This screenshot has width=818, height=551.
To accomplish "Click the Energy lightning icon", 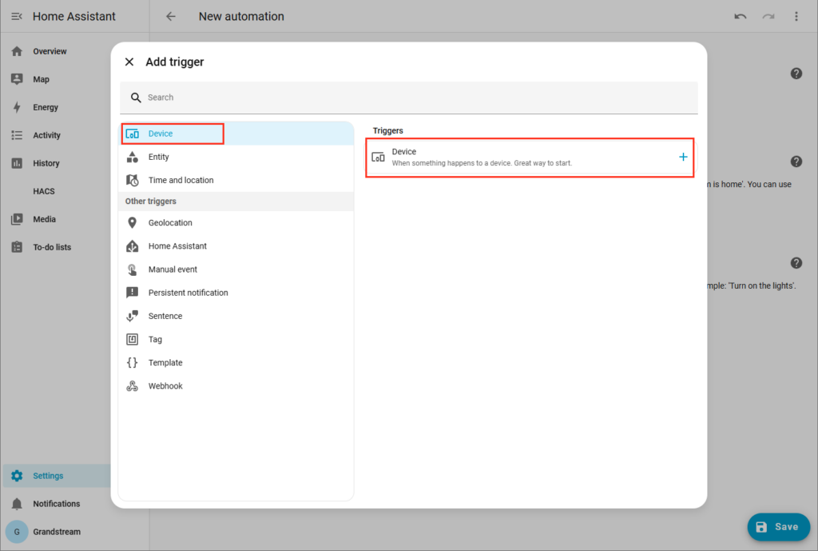I will point(17,107).
